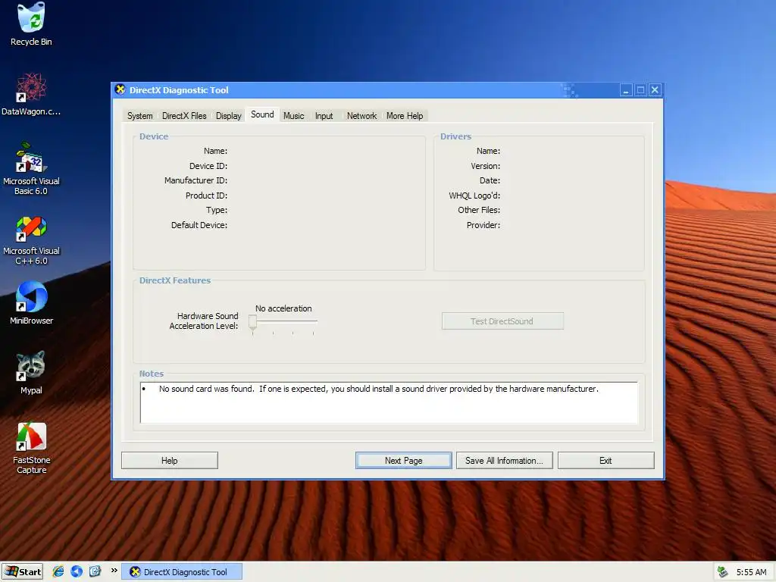Click the Next Page button
The height and width of the screenshot is (582, 776).
403,460
